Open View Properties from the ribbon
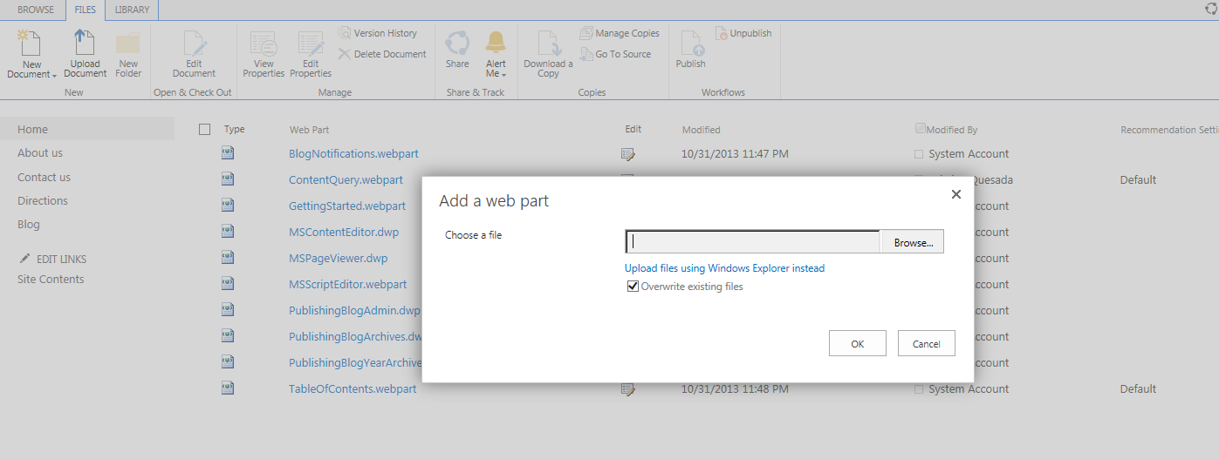The image size is (1219, 459). coord(264,44)
